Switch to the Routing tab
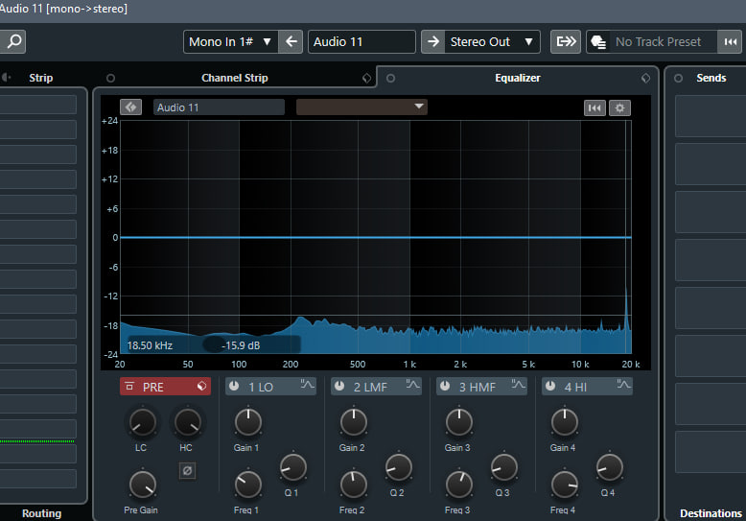Screen dimensions: 746x521 click(x=42, y=513)
